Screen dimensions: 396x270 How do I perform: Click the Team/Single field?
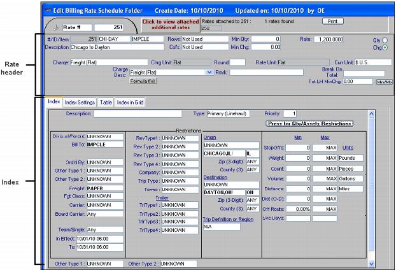(x=105, y=230)
